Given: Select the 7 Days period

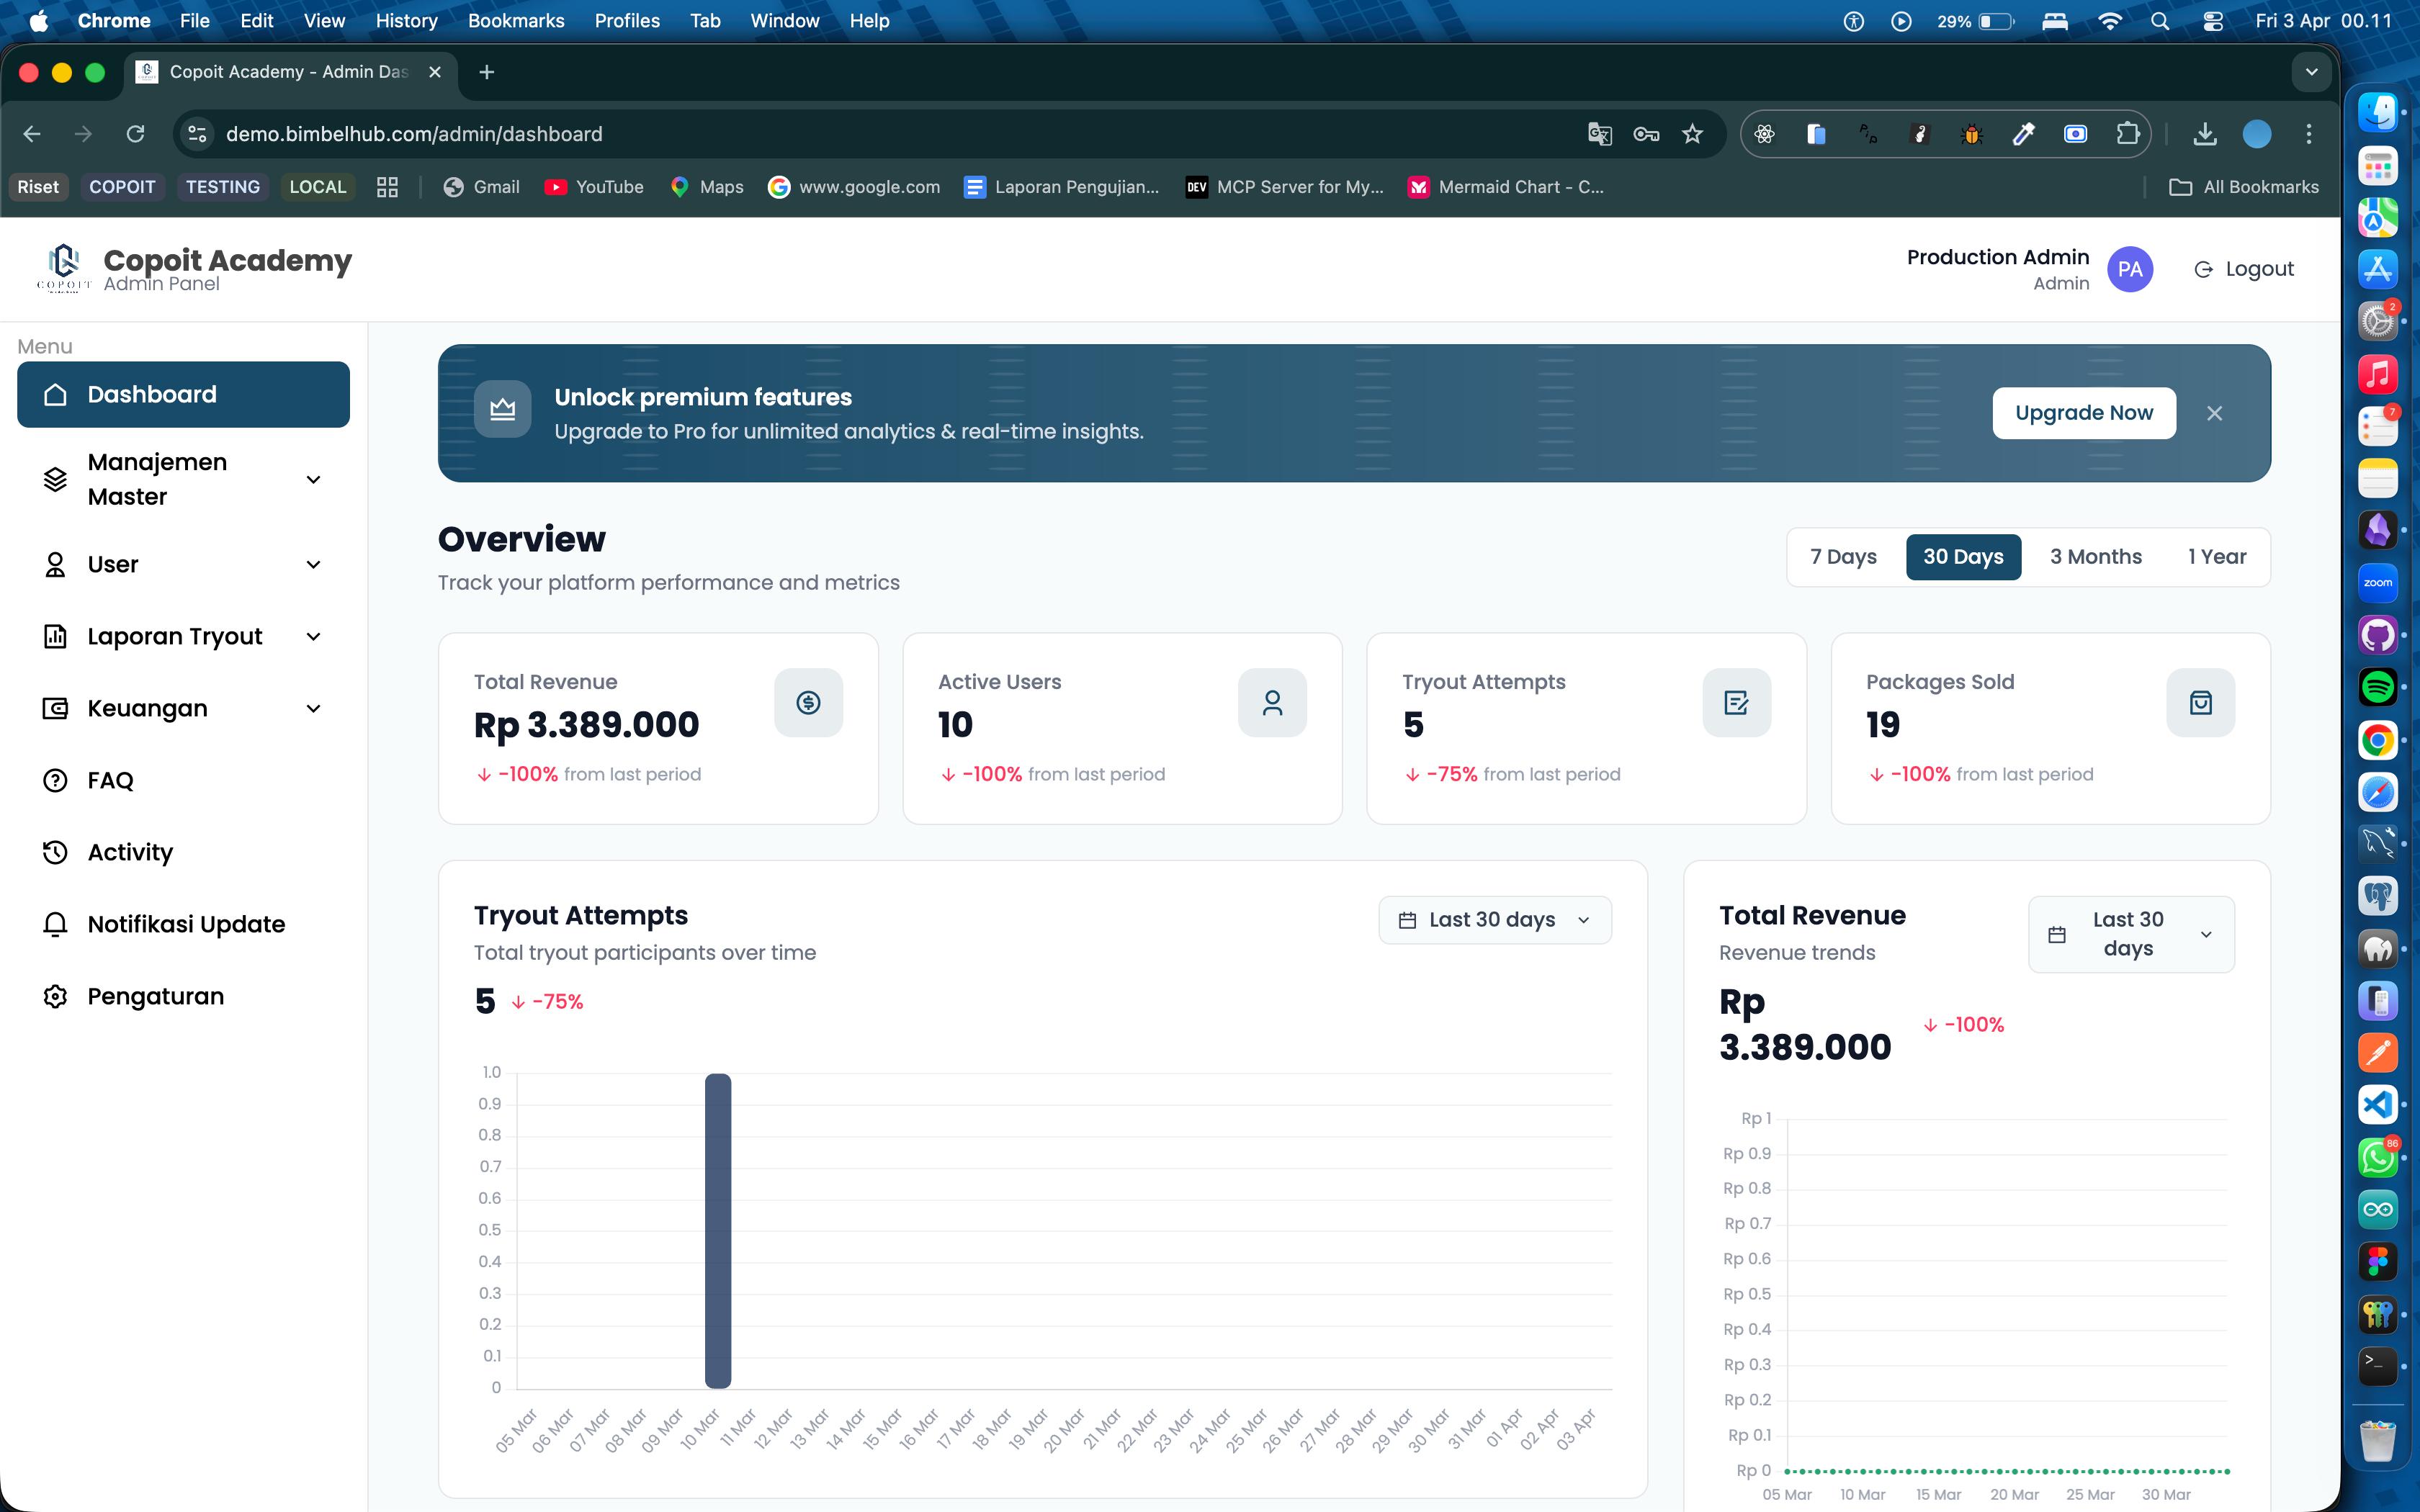Looking at the screenshot, I should 1843,557.
